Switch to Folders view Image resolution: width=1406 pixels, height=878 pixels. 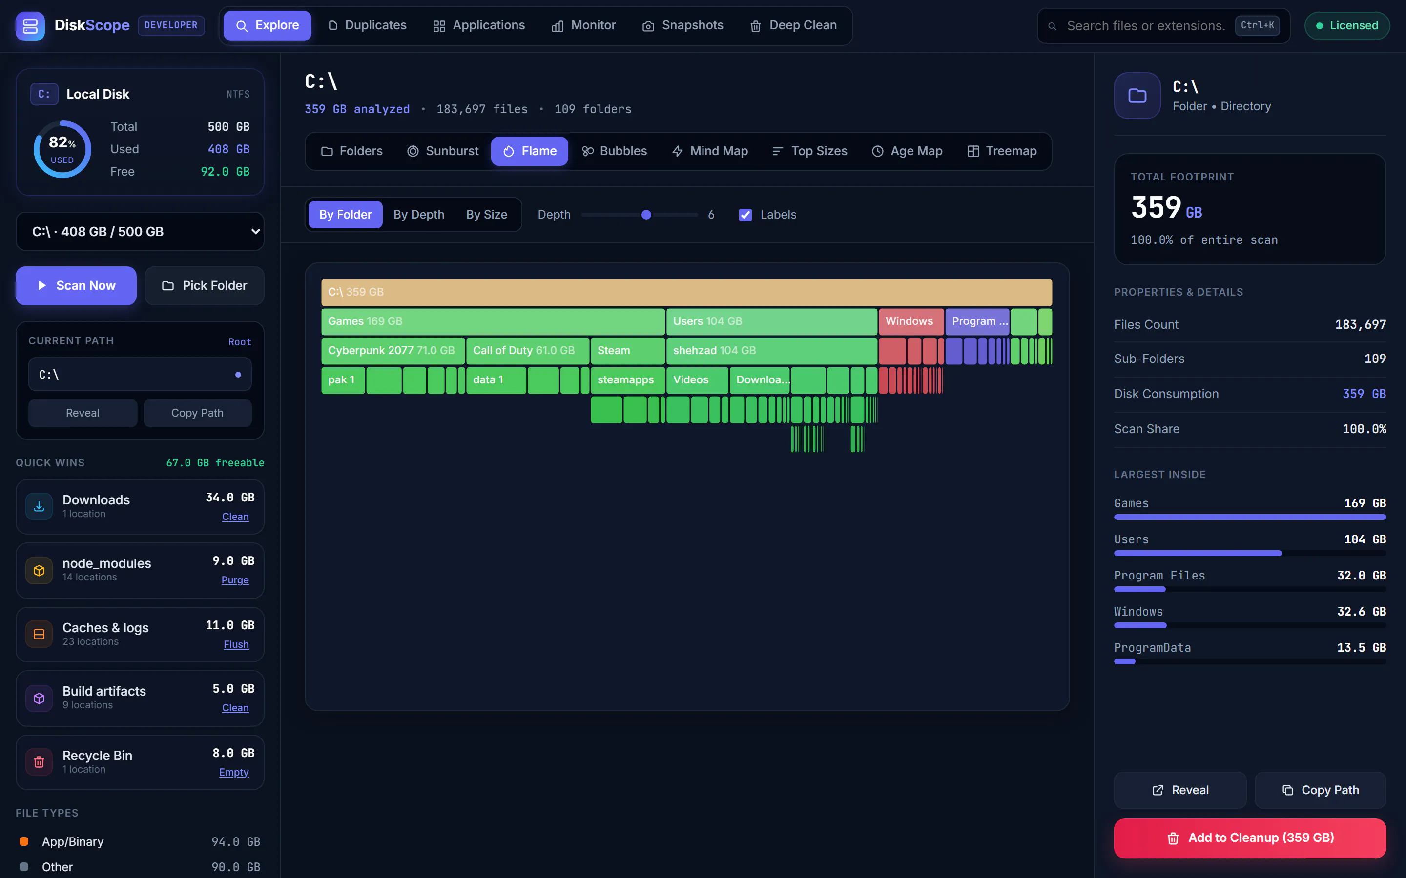[x=351, y=151]
